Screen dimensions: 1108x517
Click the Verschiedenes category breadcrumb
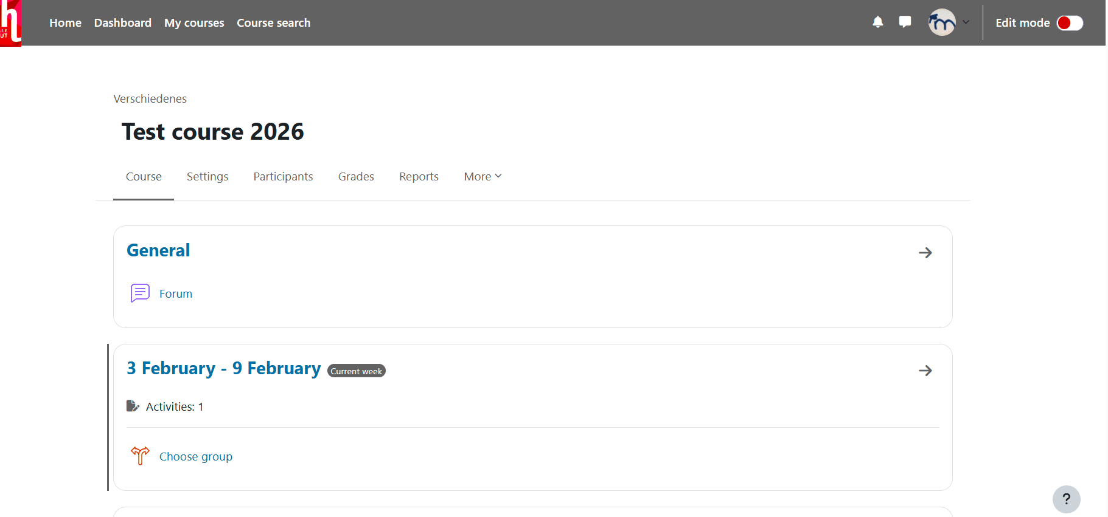click(x=150, y=99)
